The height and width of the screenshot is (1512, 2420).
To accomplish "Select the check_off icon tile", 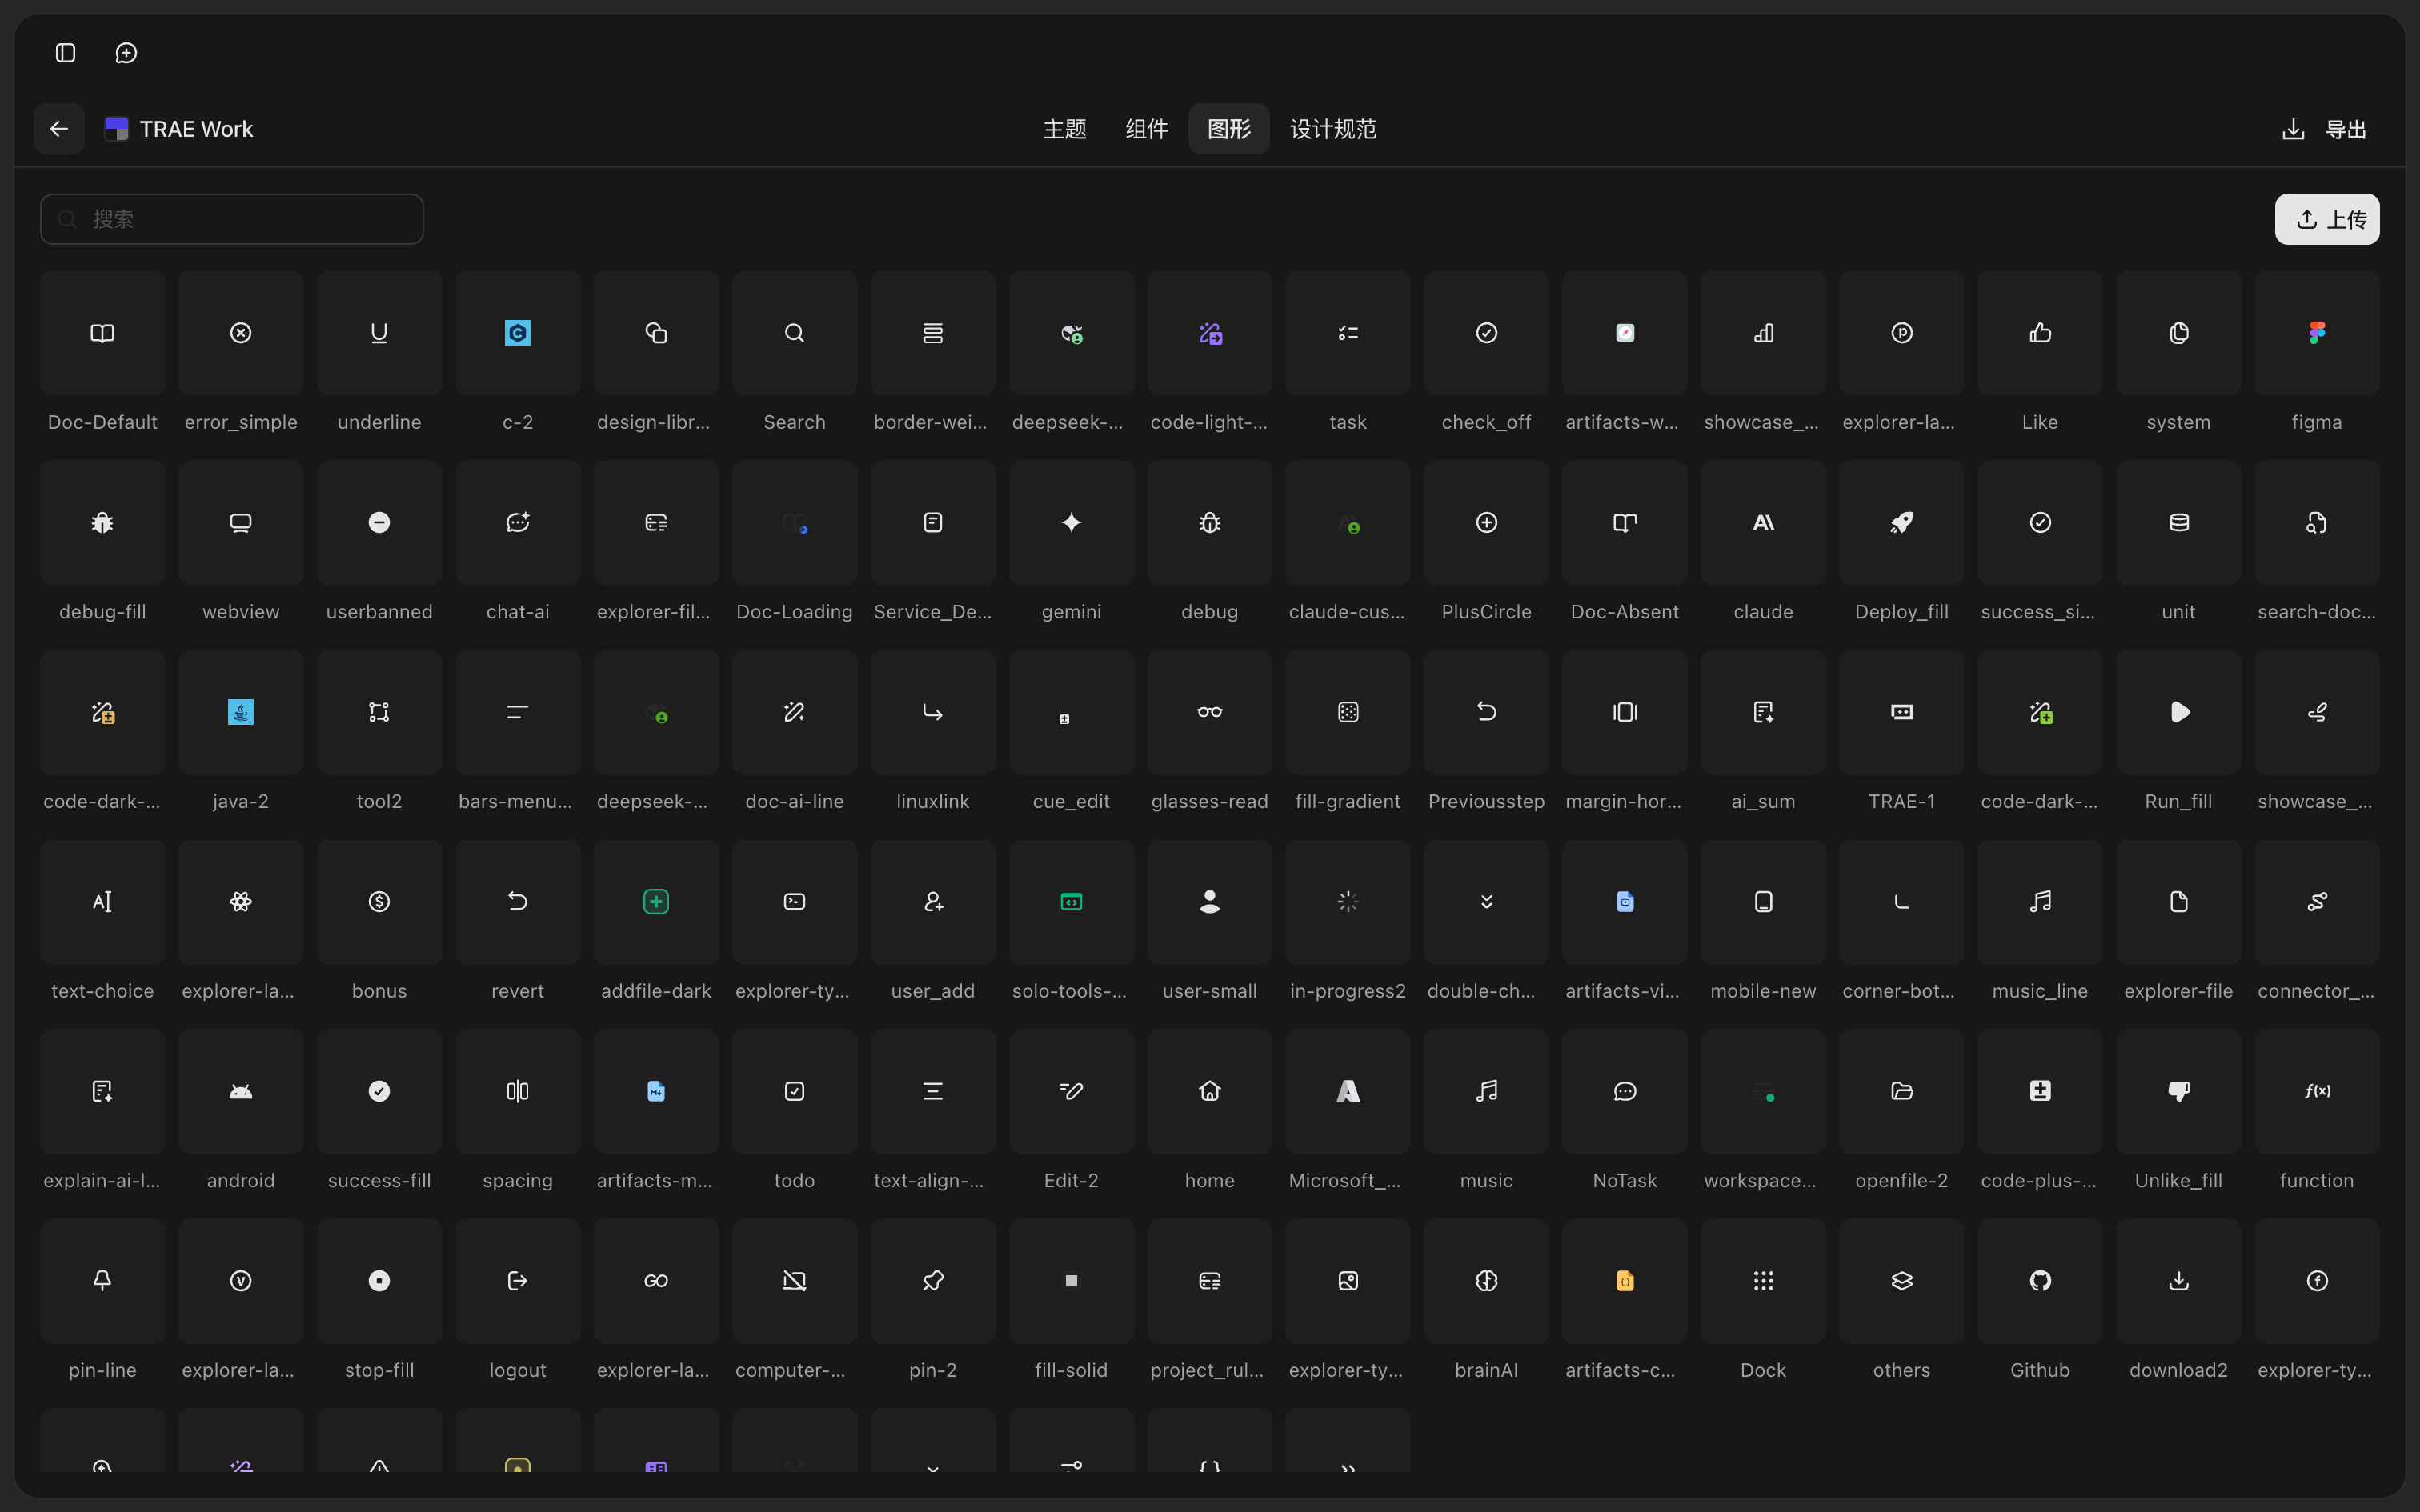I will pyautogui.click(x=1487, y=333).
